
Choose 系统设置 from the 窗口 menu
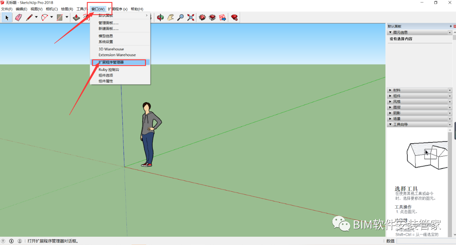(120, 42)
